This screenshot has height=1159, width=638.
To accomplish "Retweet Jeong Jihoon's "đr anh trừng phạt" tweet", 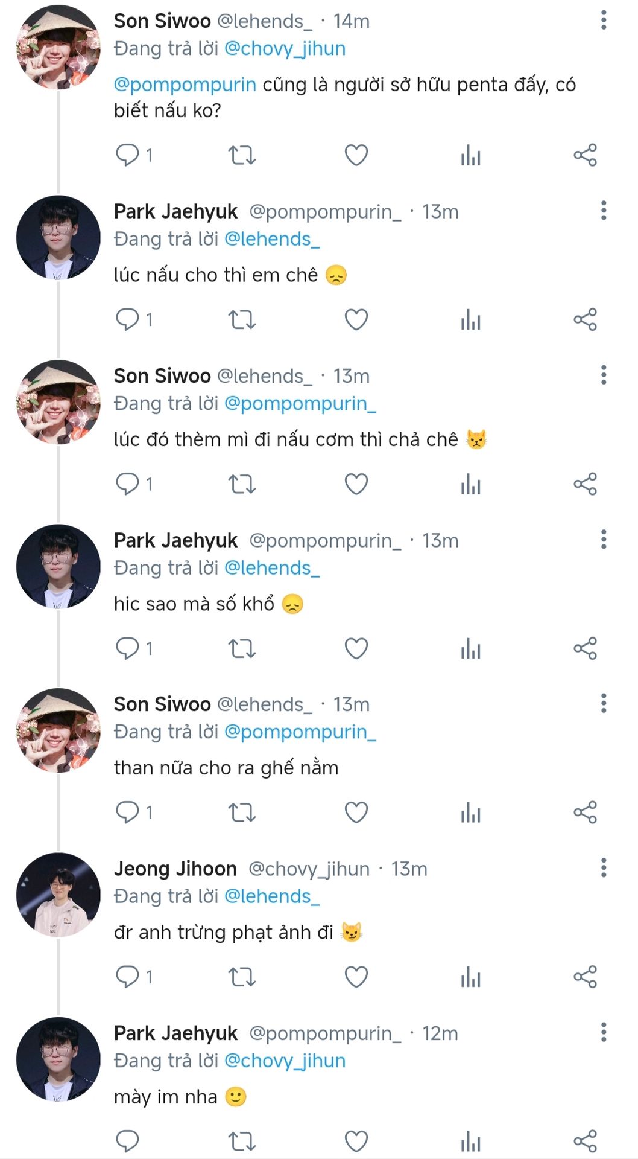I will pos(242,977).
